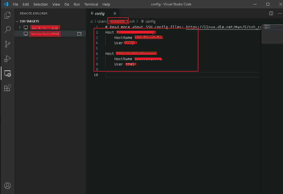This screenshot has height=194, width=283.
Task: Open the Explorer view in the activity bar
Action: click(x=7, y=15)
